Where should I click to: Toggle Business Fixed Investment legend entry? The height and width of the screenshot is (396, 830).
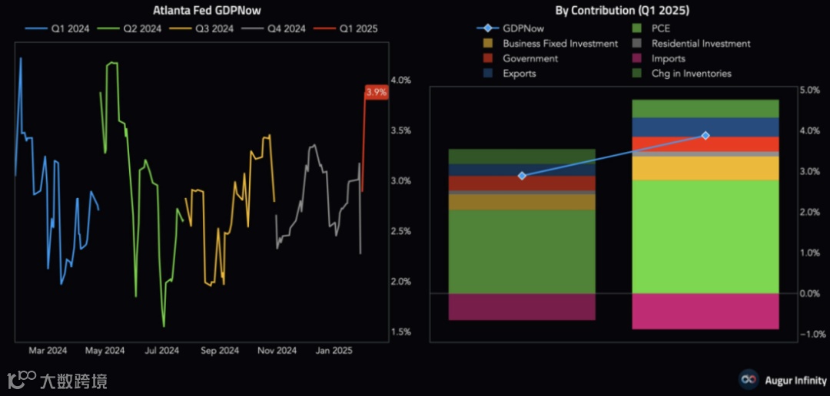550,44
